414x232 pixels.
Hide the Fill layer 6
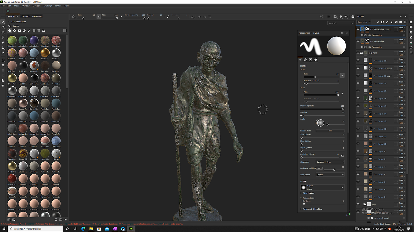tap(358, 174)
